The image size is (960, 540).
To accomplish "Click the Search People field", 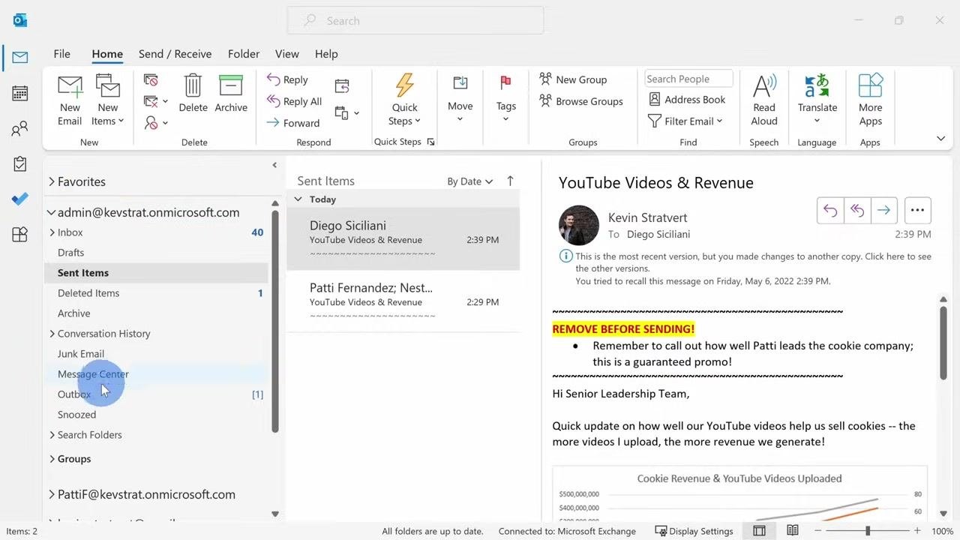I will [x=688, y=79].
